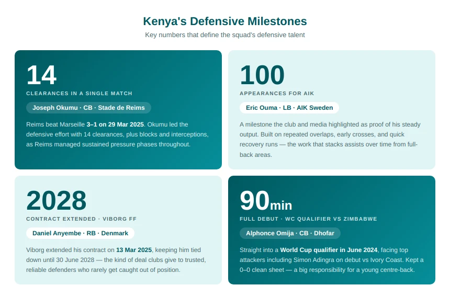This screenshot has width=450, height=297.
Task: Click the Joseph Okumu · CB · Stade de Reims pill
Action: (x=88, y=108)
